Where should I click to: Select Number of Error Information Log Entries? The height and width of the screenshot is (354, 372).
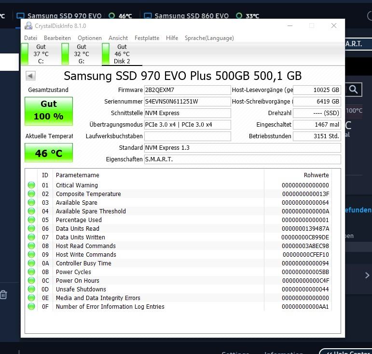pyautogui.click(x=179, y=306)
